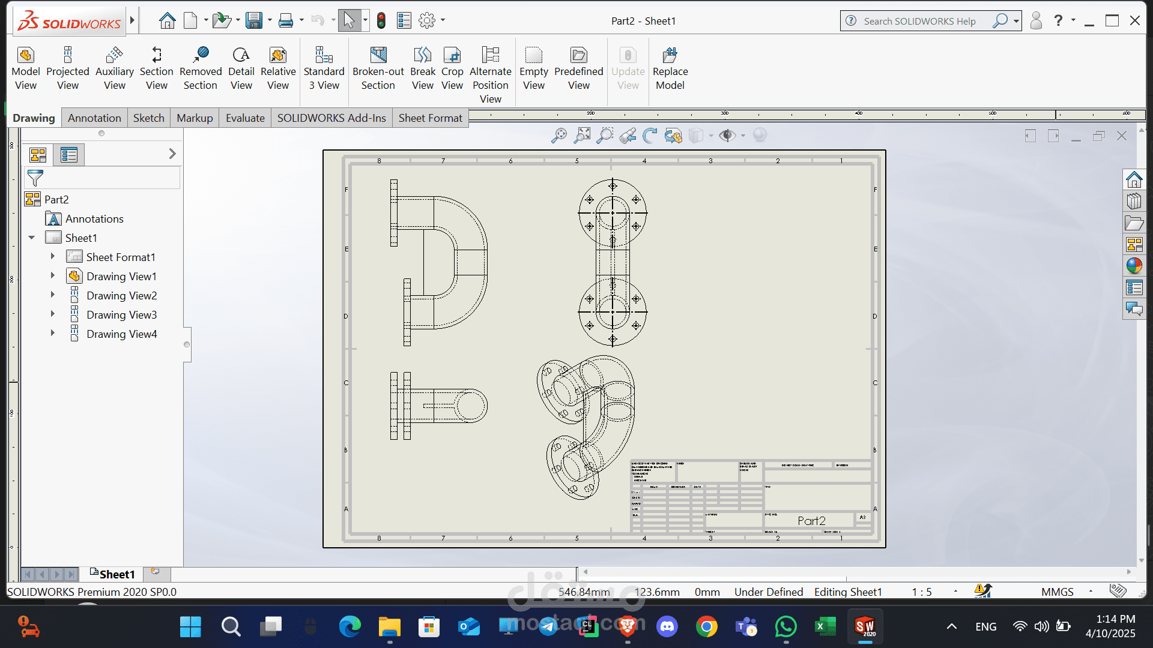Create a new document

coord(190,20)
